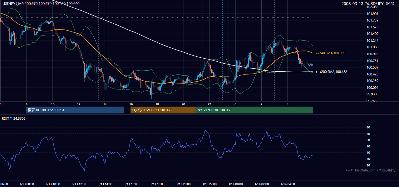The image size is (399, 187).
Task: Click hour label 0 below the price chart
Action: click(x=235, y=104)
